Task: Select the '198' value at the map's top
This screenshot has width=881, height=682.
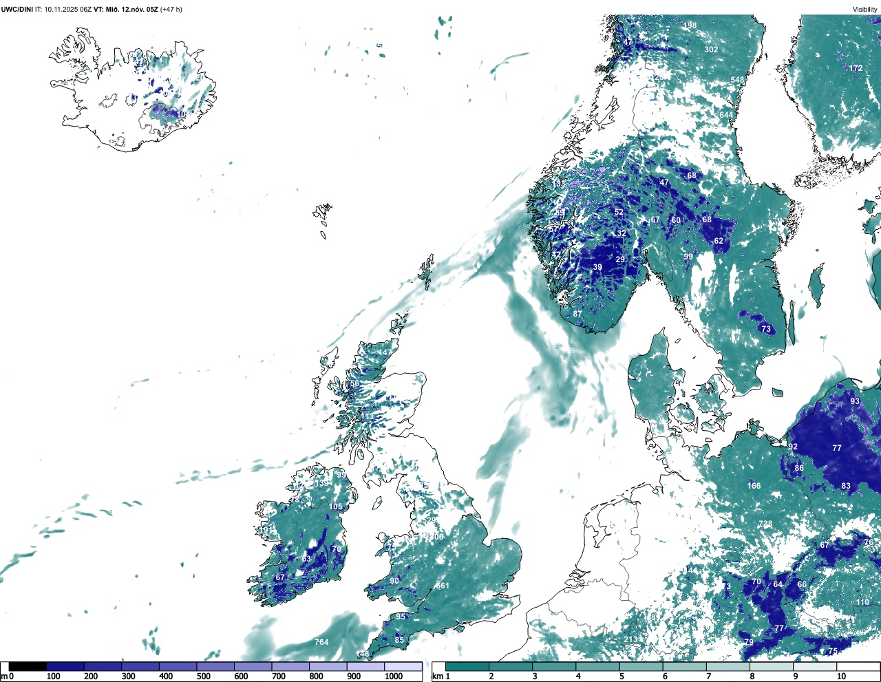Action: (690, 25)
